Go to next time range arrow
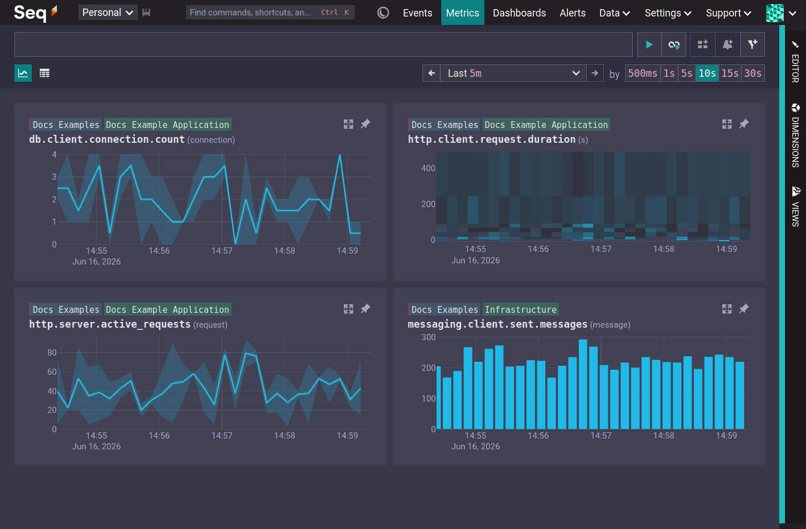The image size is (806, 529). click(595, 73)
